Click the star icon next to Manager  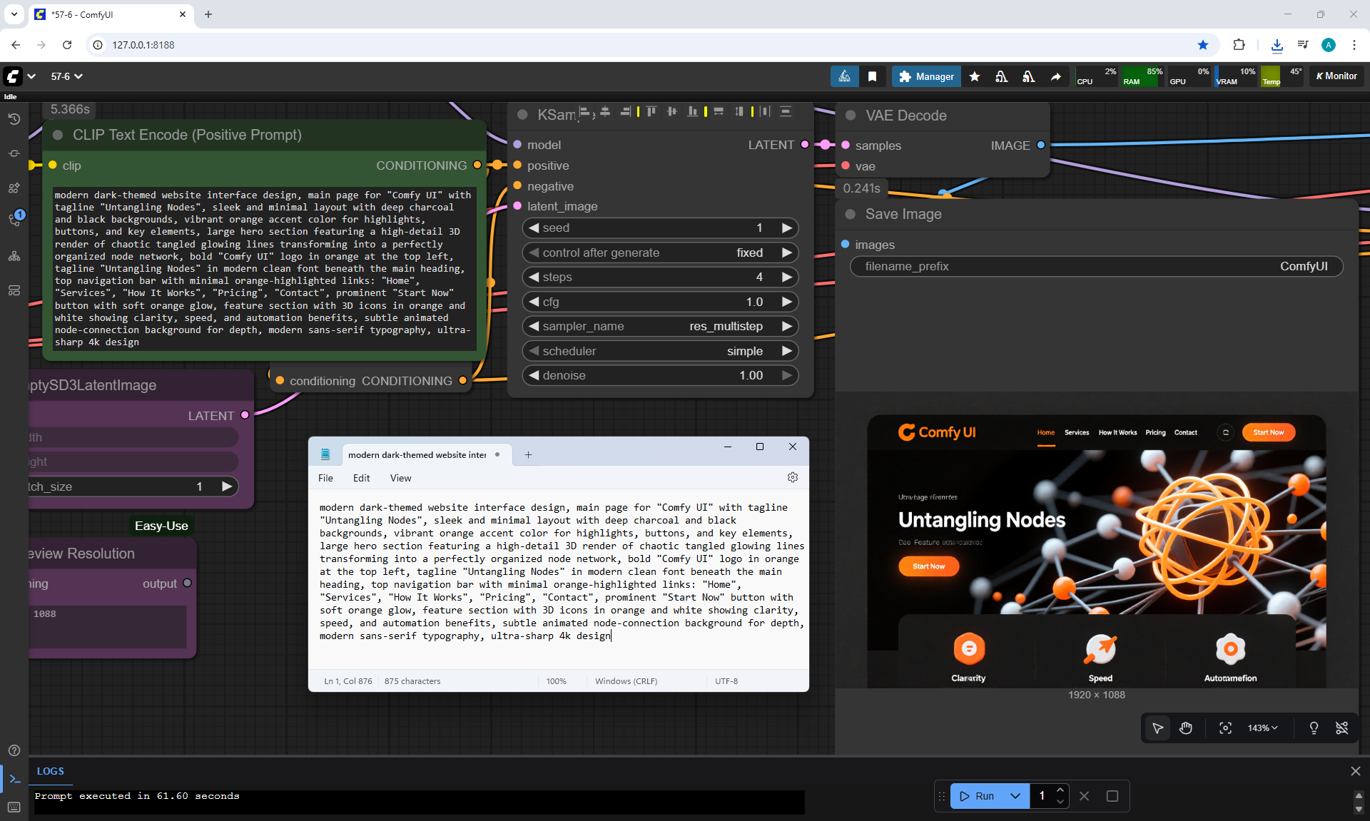click(x=975, y=76)
